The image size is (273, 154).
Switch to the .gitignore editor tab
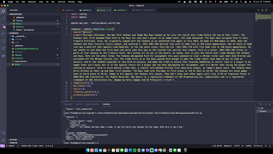[x=69, y=10]
